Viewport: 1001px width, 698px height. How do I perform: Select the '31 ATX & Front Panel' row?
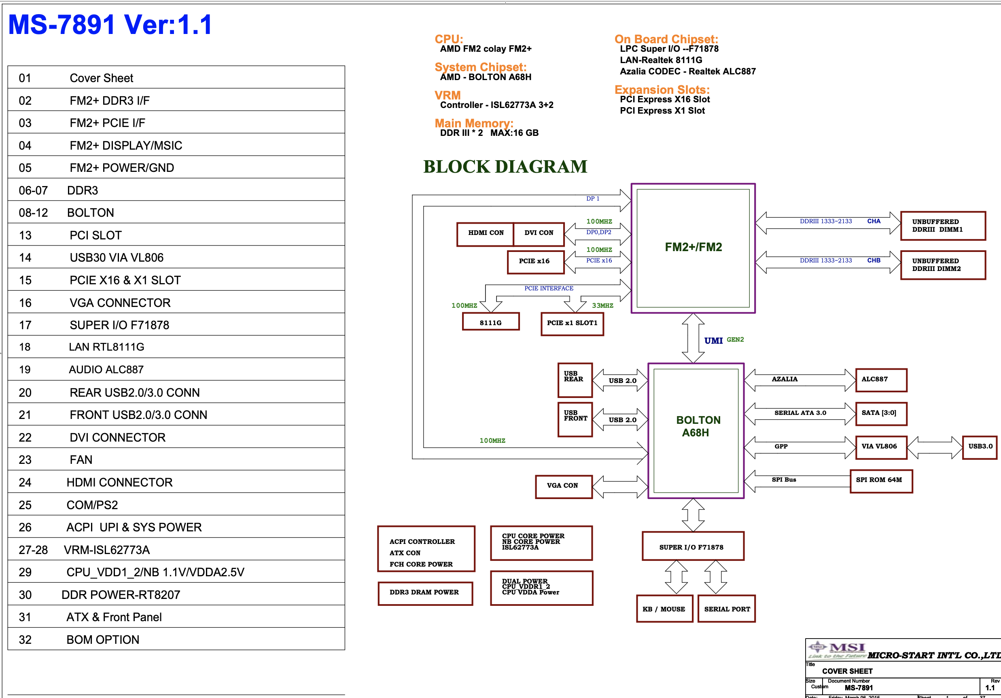[x=176, y=617]
